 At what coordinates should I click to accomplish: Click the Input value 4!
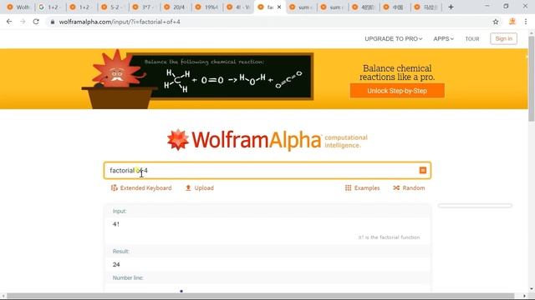[115, 224]
